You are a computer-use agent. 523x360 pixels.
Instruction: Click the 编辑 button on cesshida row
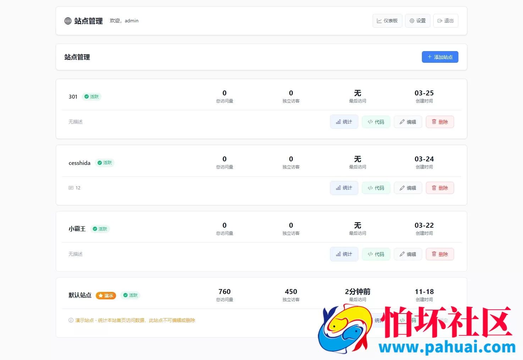click(408, 188)
